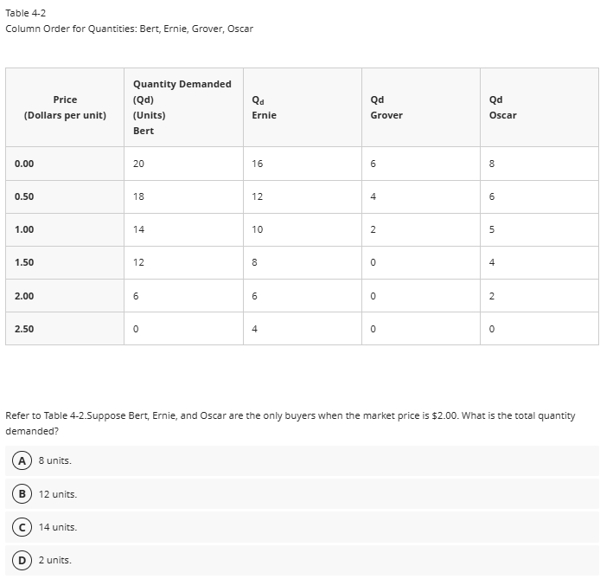
Task: Click the Qd Grover column header
Action: click(386, 107)
